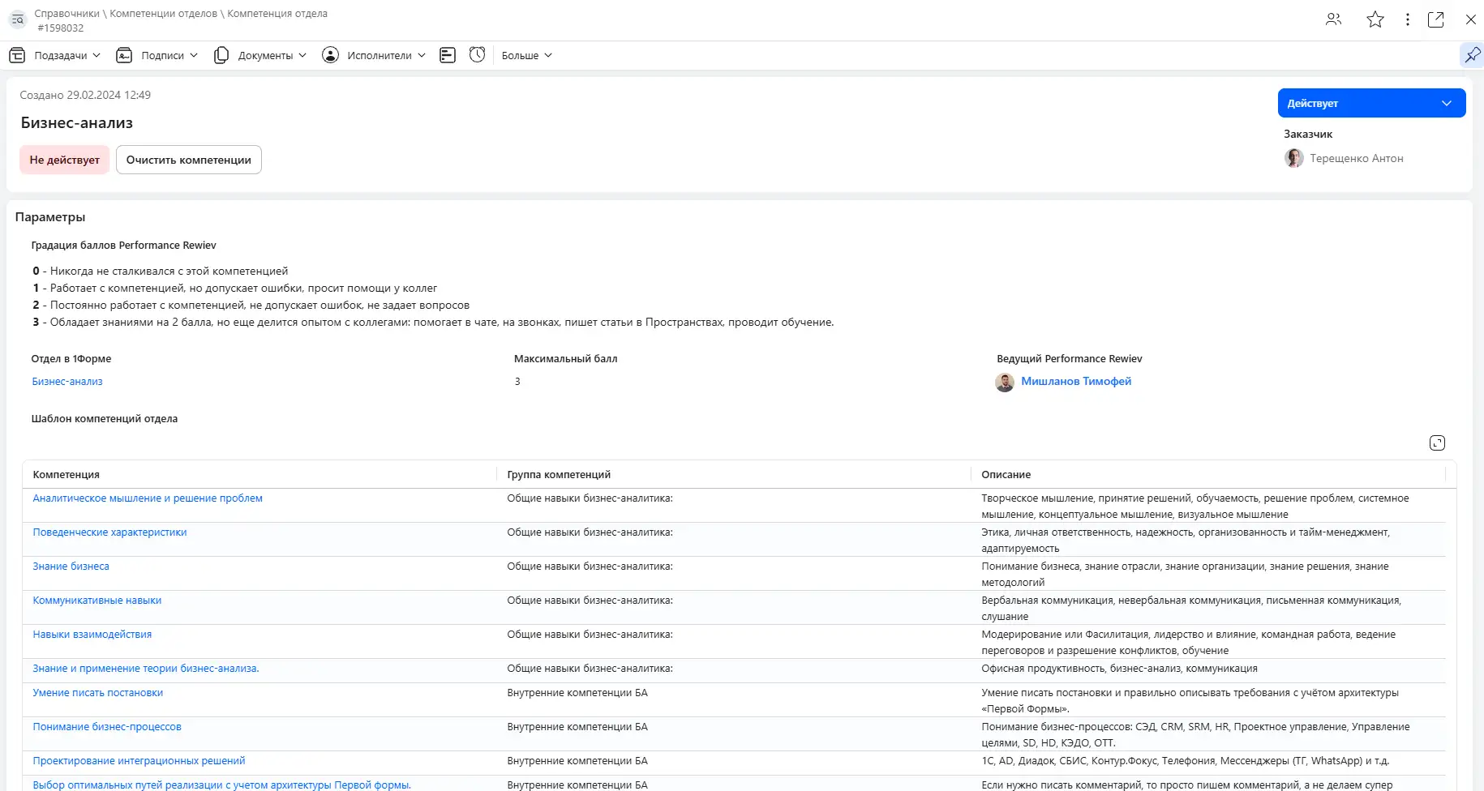Go to Справочники breadcrumb
This screenshot has height=791, width=1484.
67,14
